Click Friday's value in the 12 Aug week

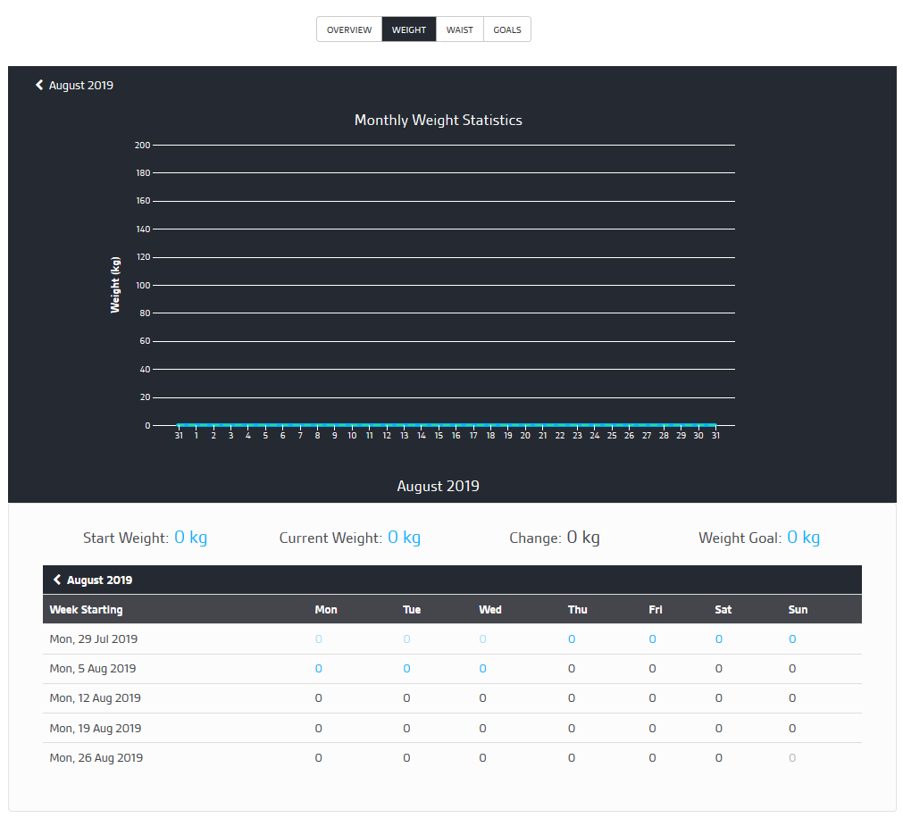point(653,697)
